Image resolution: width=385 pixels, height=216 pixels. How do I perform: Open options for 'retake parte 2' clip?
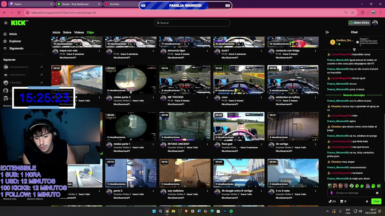click(153, 97)
